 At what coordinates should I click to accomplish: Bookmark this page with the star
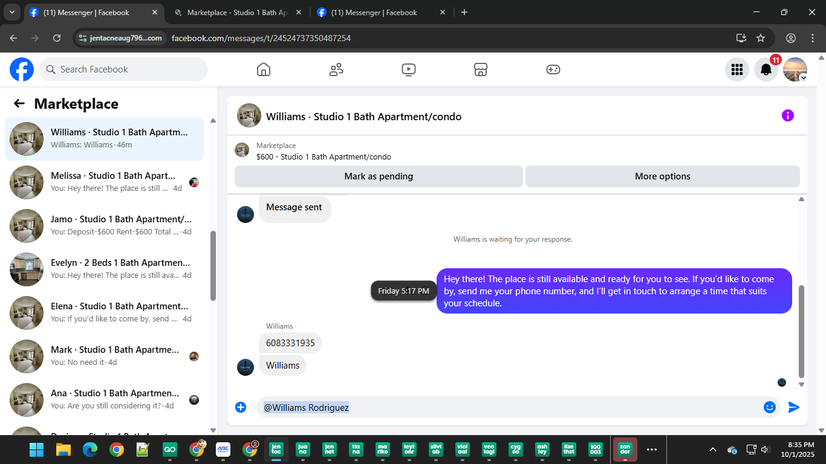pos(761,38)
